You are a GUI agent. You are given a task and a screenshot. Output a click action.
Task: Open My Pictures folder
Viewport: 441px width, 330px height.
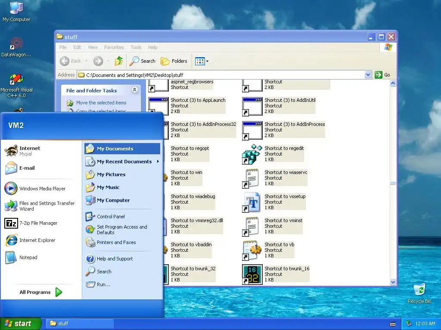pyautogui.click(x=106, y=174)
